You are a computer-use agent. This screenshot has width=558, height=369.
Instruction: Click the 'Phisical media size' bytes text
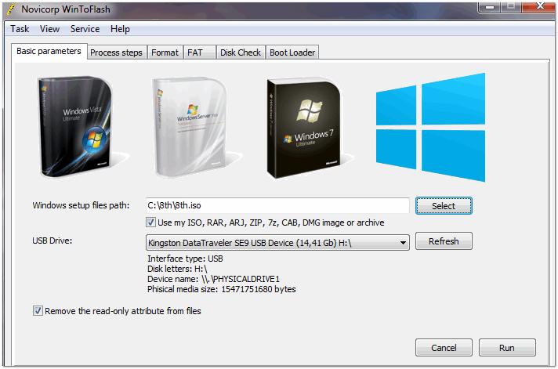(221, 289)
